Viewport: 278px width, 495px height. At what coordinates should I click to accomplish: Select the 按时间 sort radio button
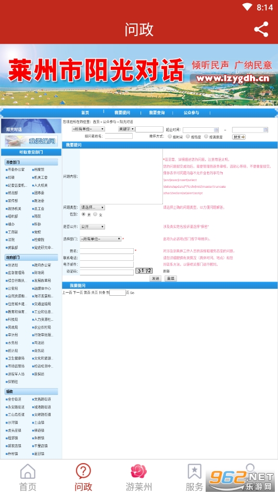170,136
